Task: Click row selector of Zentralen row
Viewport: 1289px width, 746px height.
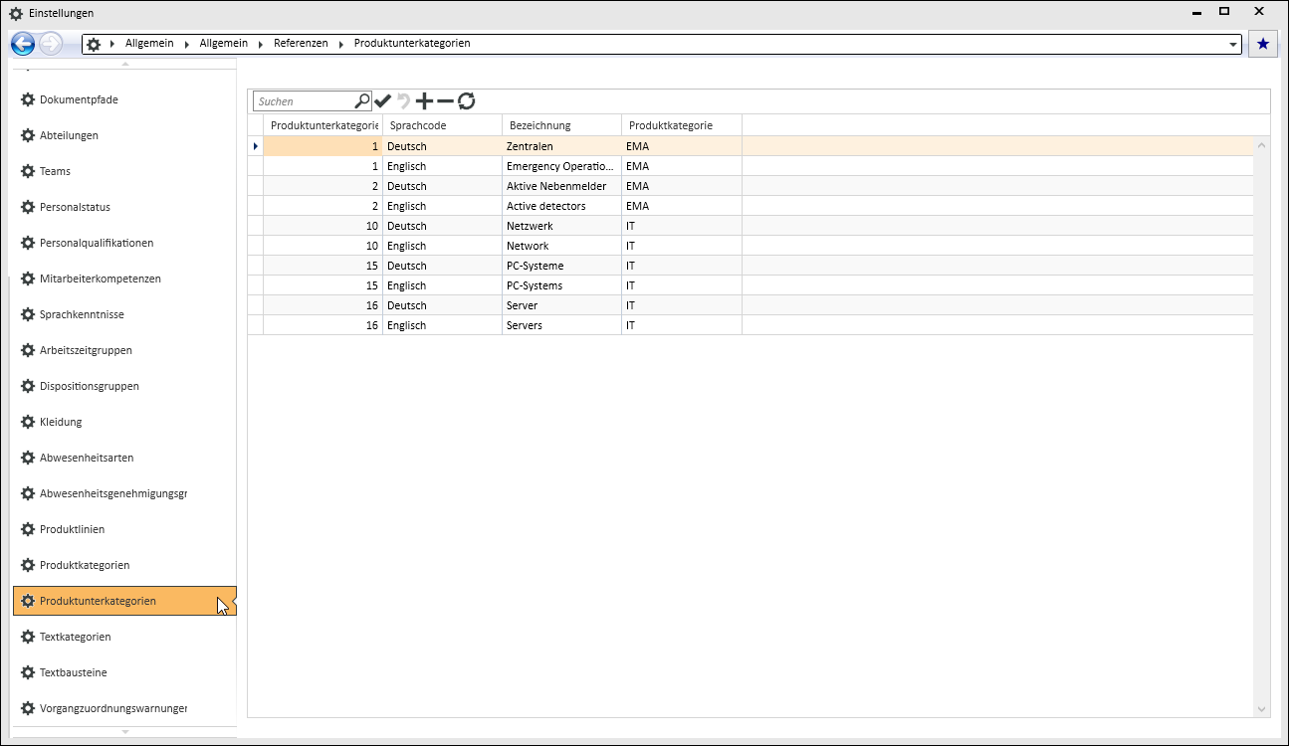Action: pos(256,146)
